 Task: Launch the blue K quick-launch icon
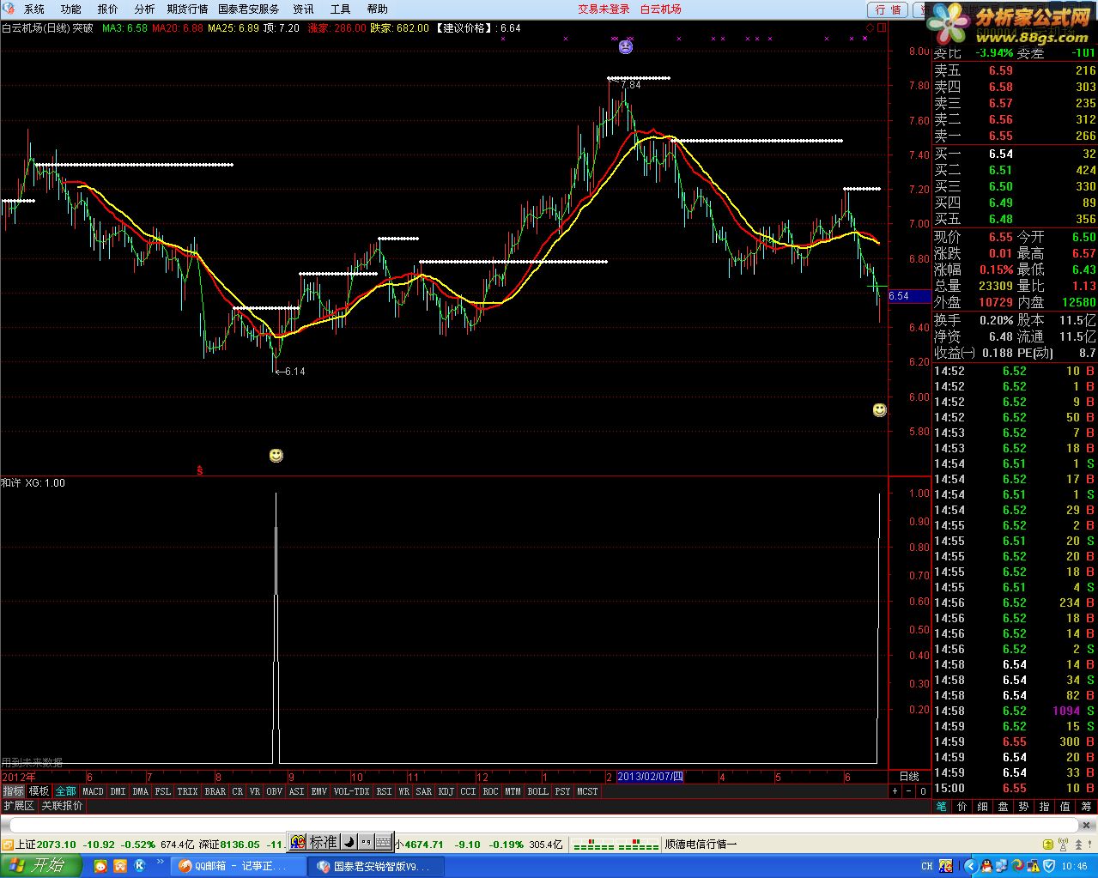click(x=139, y=866)
